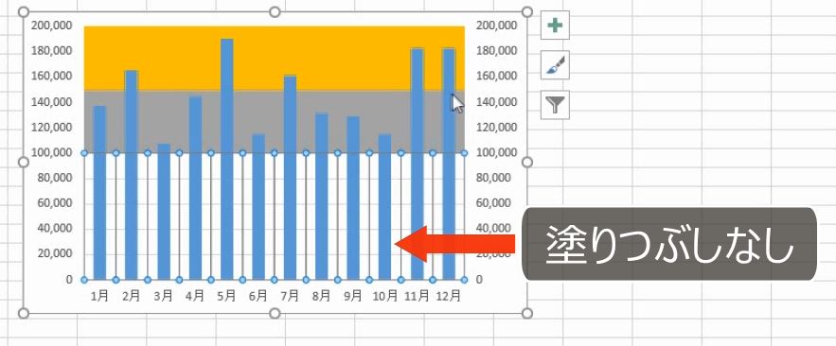836x346 pixels.
Task: Click the right axis 160,000 label
Action: click(497, 77)
